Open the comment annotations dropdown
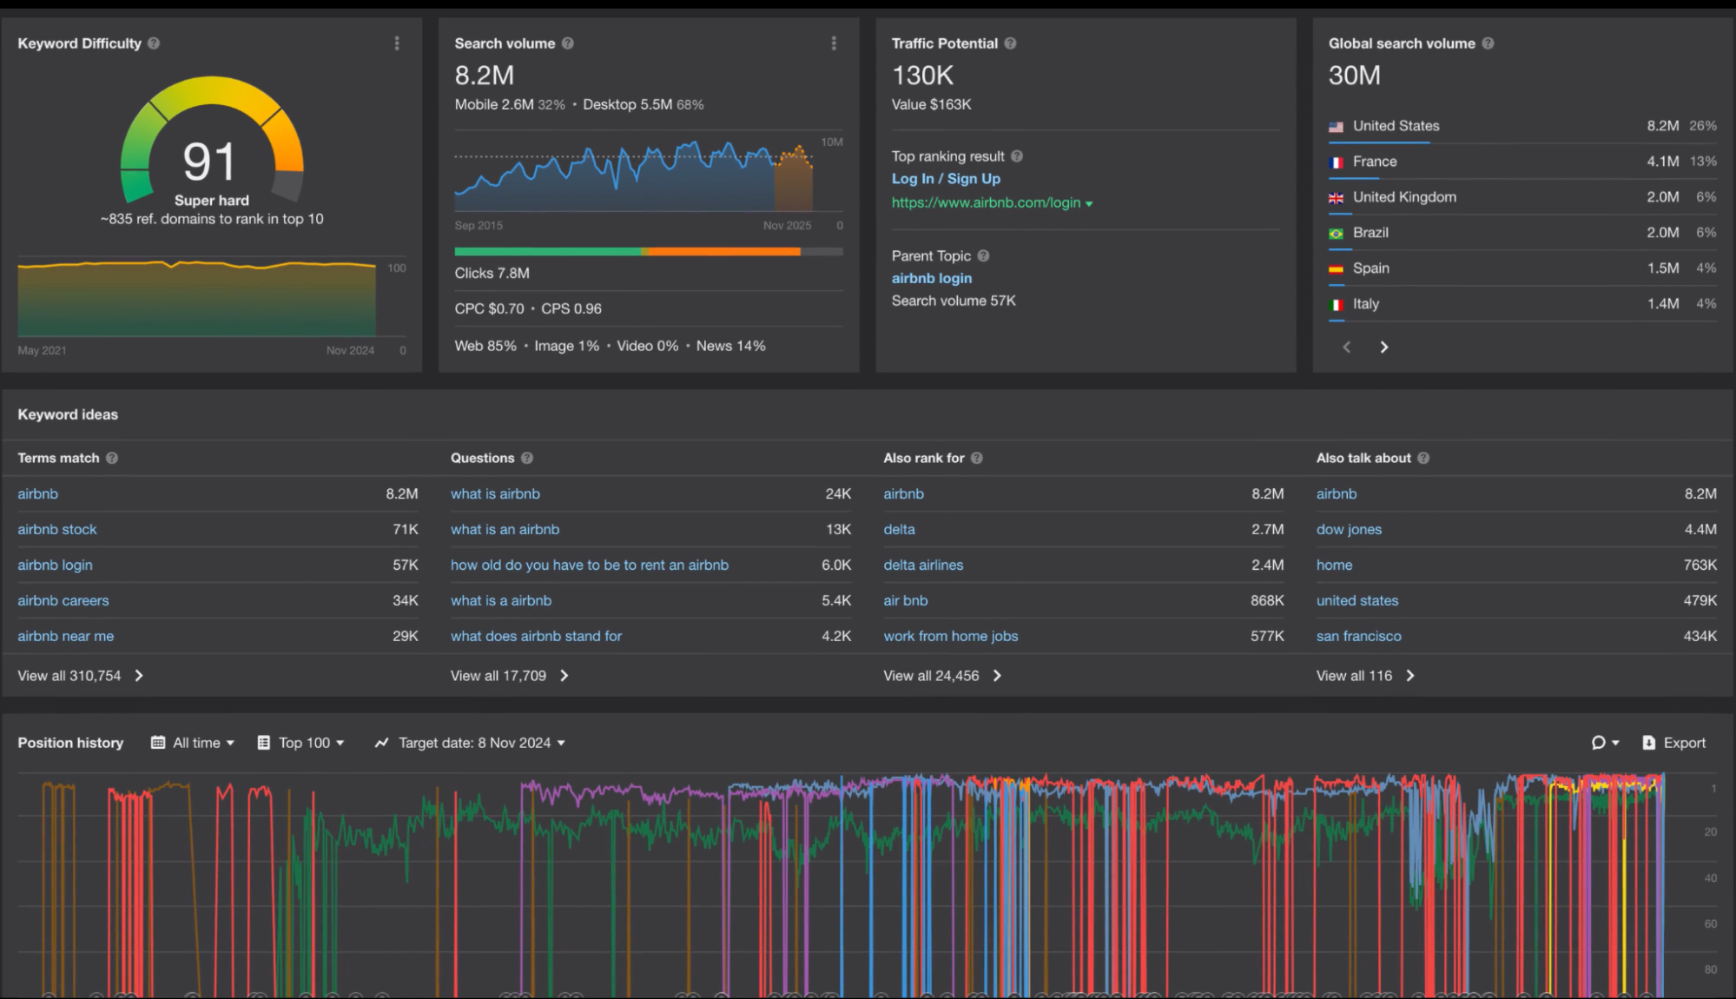This screenshot has width=1736, height=999. point(1605,743)
